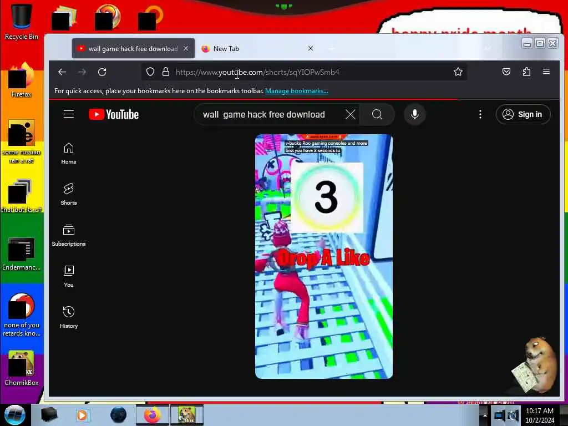Open Recycle Bin desktop icon
Screen dimensions: 568x426
point(22,22)
